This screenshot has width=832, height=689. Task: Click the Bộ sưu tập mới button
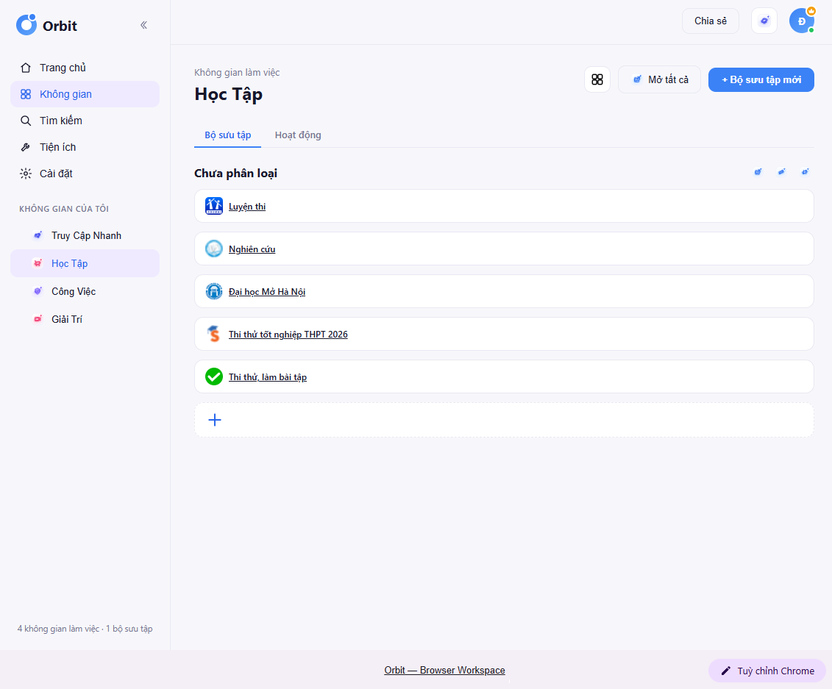click(761, 79)
